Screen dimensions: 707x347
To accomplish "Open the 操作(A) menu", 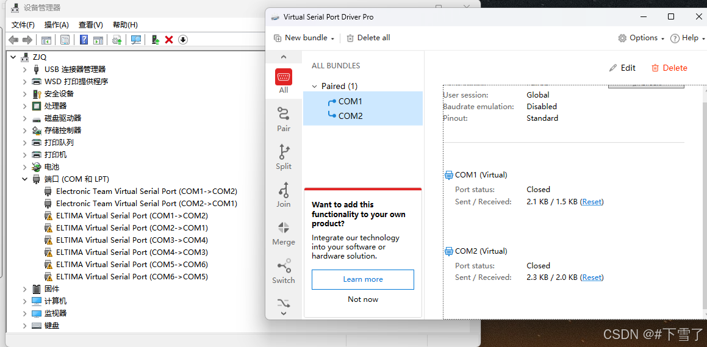I will (x=56, y=24).
